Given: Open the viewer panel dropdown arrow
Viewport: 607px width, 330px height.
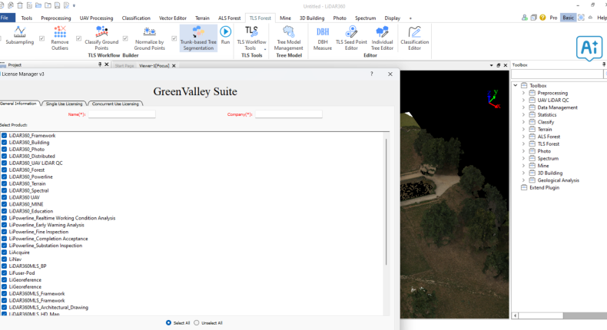Looking at the screenshot, I should [x=491, y=65].
